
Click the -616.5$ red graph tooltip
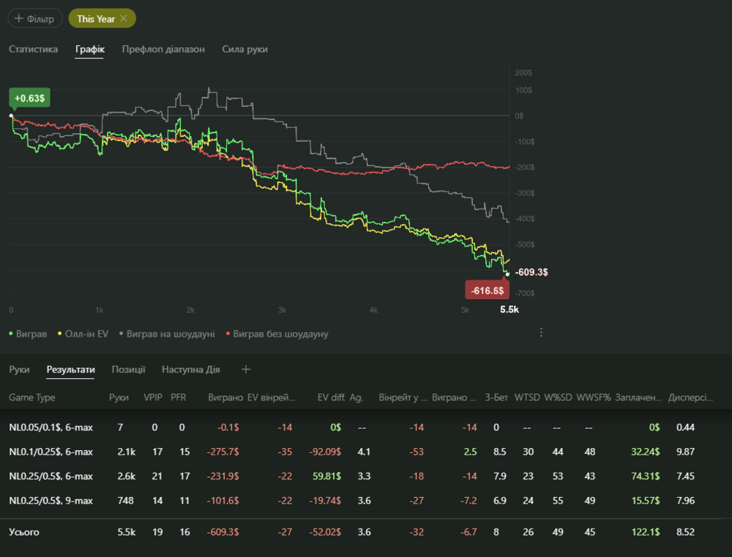point(487,291)
